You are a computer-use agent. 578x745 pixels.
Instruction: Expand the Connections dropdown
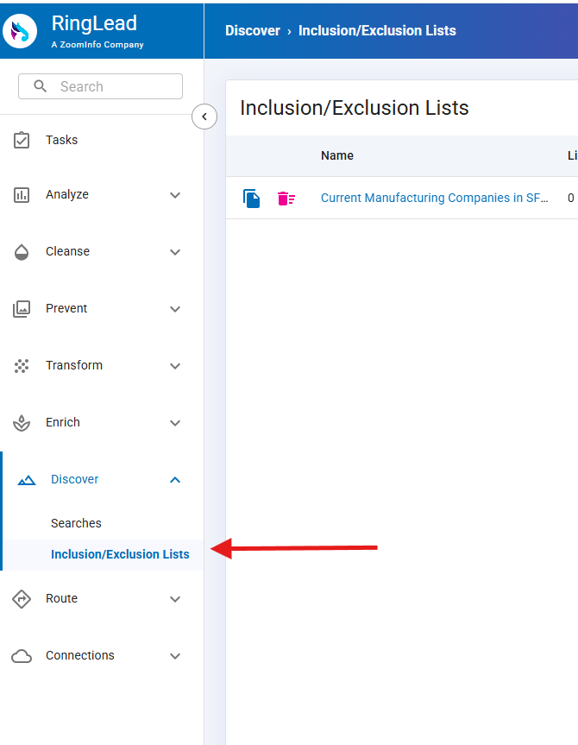[175, 655]
